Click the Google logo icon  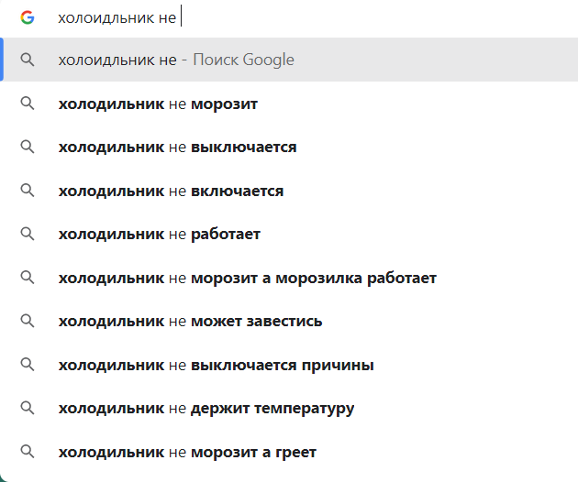tap(28, 17)
